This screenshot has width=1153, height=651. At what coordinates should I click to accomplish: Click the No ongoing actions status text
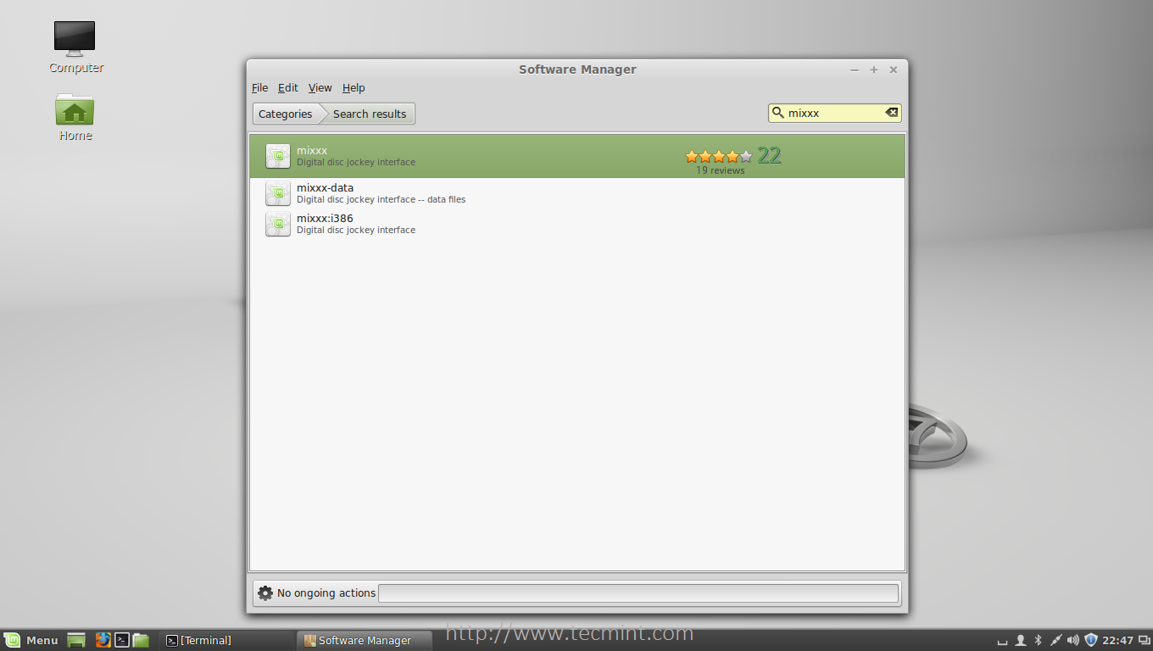[326, 593]
